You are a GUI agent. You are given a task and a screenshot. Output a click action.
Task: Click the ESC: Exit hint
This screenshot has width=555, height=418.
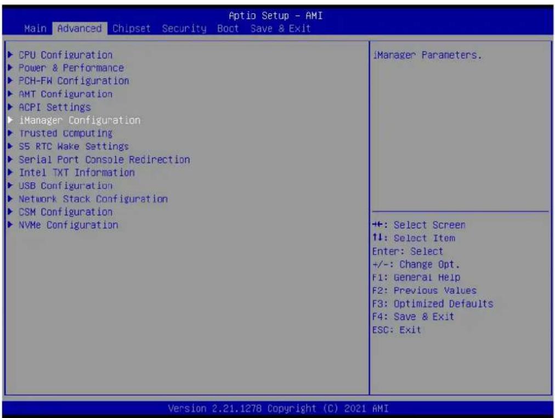click(397, 330)
